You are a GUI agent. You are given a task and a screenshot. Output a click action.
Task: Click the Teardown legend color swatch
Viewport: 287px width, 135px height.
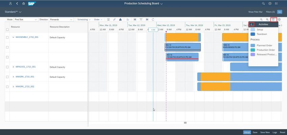(x=253, y=34)
